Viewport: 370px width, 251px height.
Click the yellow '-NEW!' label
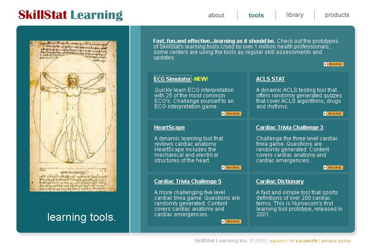tap(201, 79)
